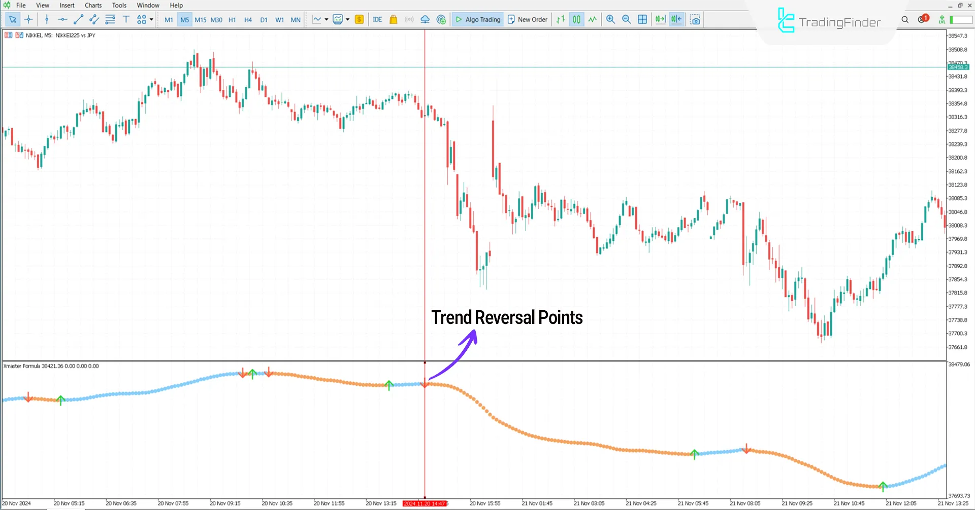Click the red timestamp marker on time axis
This screenshot has width=975, height=510.
[425, 503]
